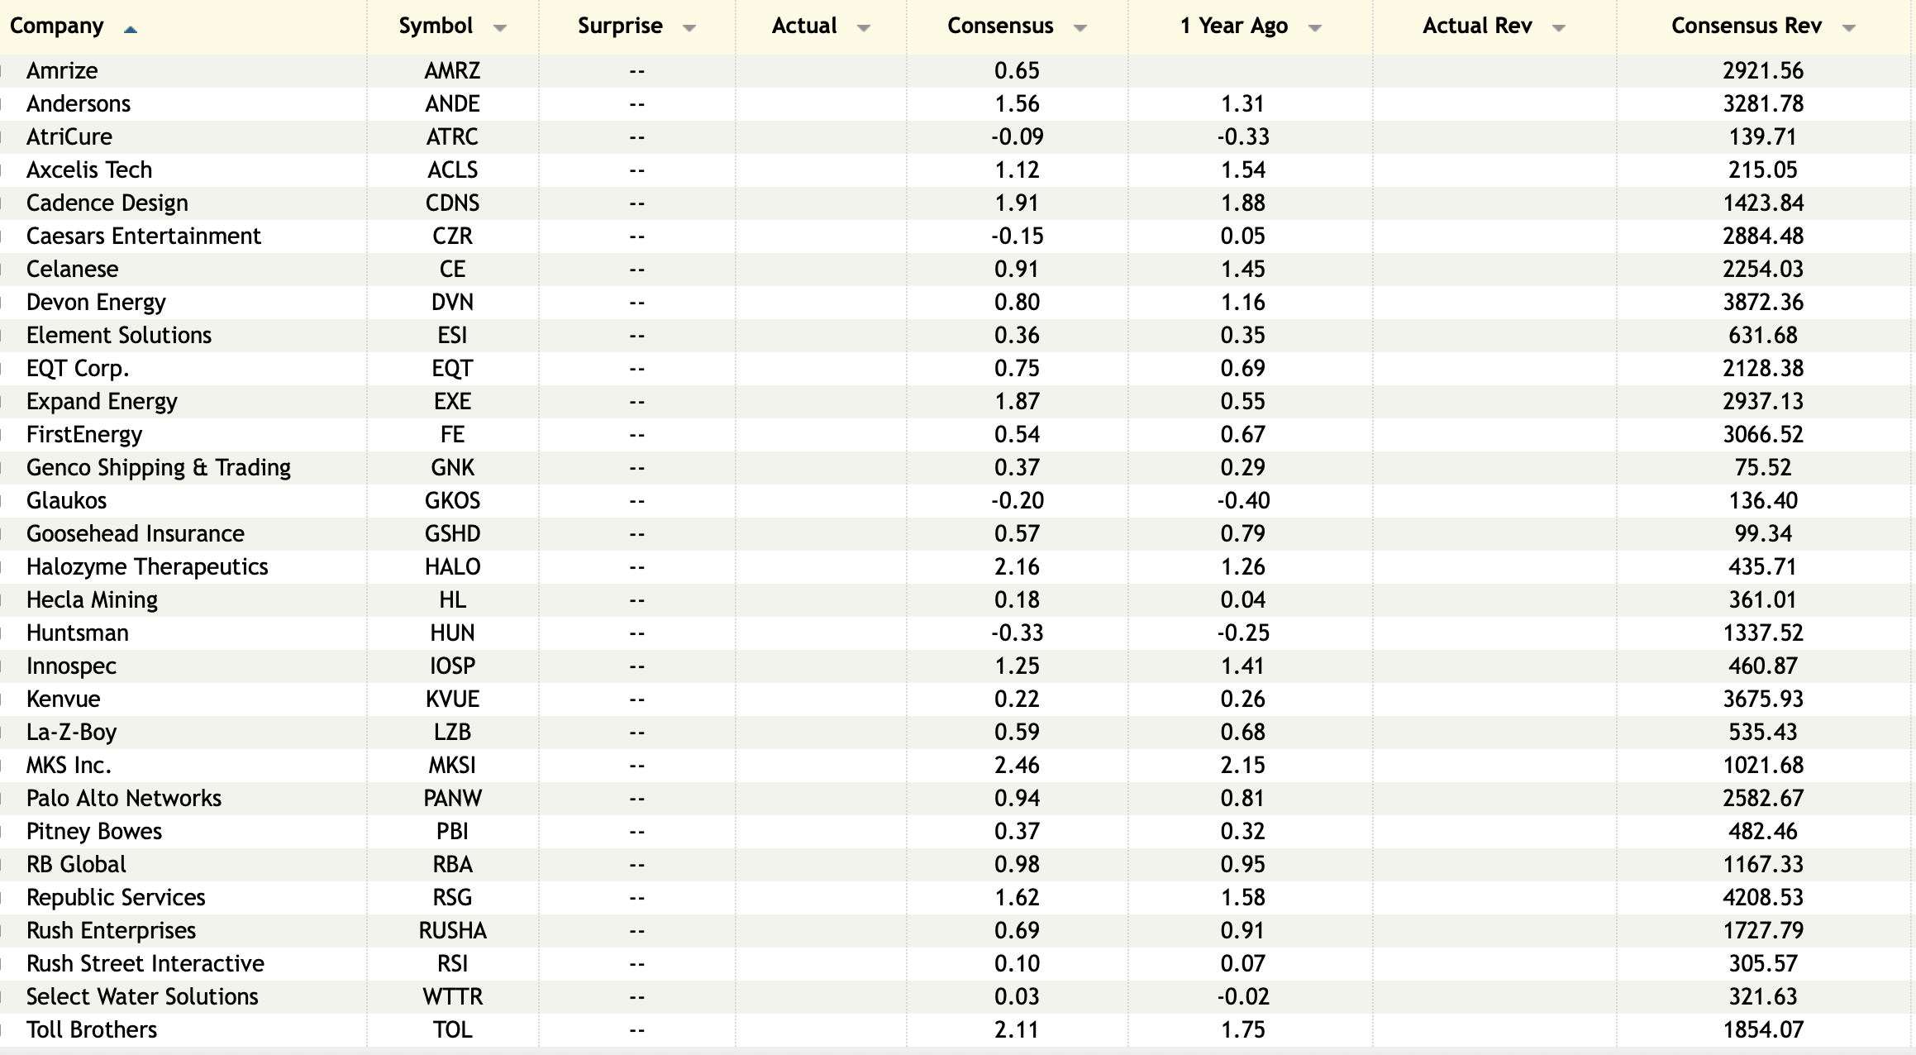Image resolution: width=1916 pixels, height=1055 pixels.
Task: Click the Consensus Rev sort arrow
Action: 1849,28
